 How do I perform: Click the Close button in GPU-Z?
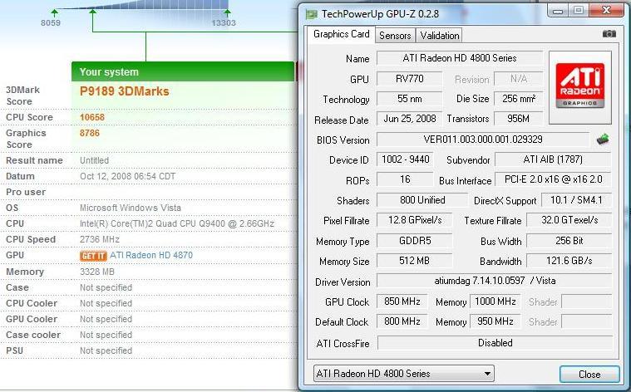[x=589, y=375]
